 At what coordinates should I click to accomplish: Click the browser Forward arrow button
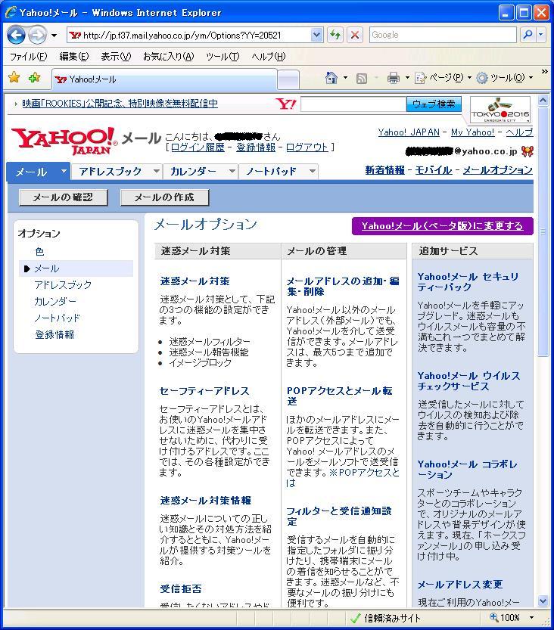(x=37, y=36)
